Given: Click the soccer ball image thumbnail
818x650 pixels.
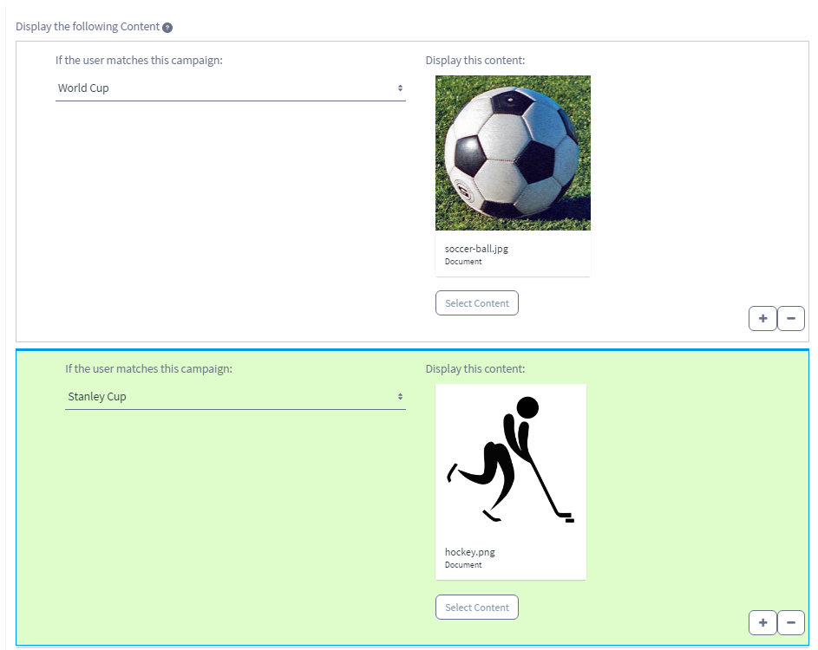Looking at the screenshot, I should click(x=513, y=153).
